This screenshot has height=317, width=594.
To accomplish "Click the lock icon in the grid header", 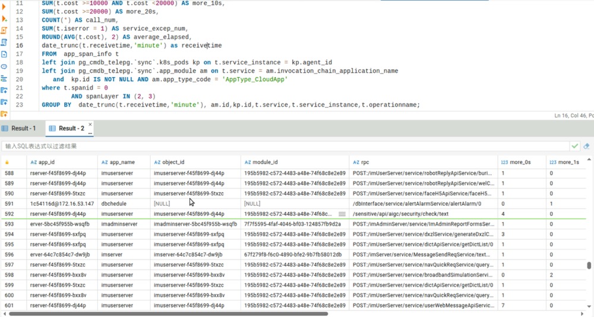I will 7,162.
